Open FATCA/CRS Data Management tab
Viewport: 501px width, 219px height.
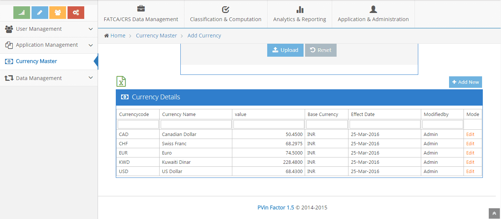[141, 14]
